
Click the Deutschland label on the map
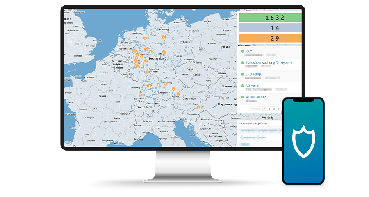pyautogui.click(x=158, y=58)
